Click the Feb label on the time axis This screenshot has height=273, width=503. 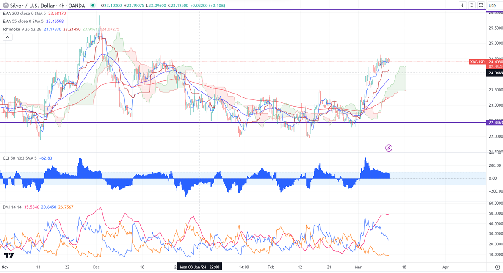click(x=271, y=267)
